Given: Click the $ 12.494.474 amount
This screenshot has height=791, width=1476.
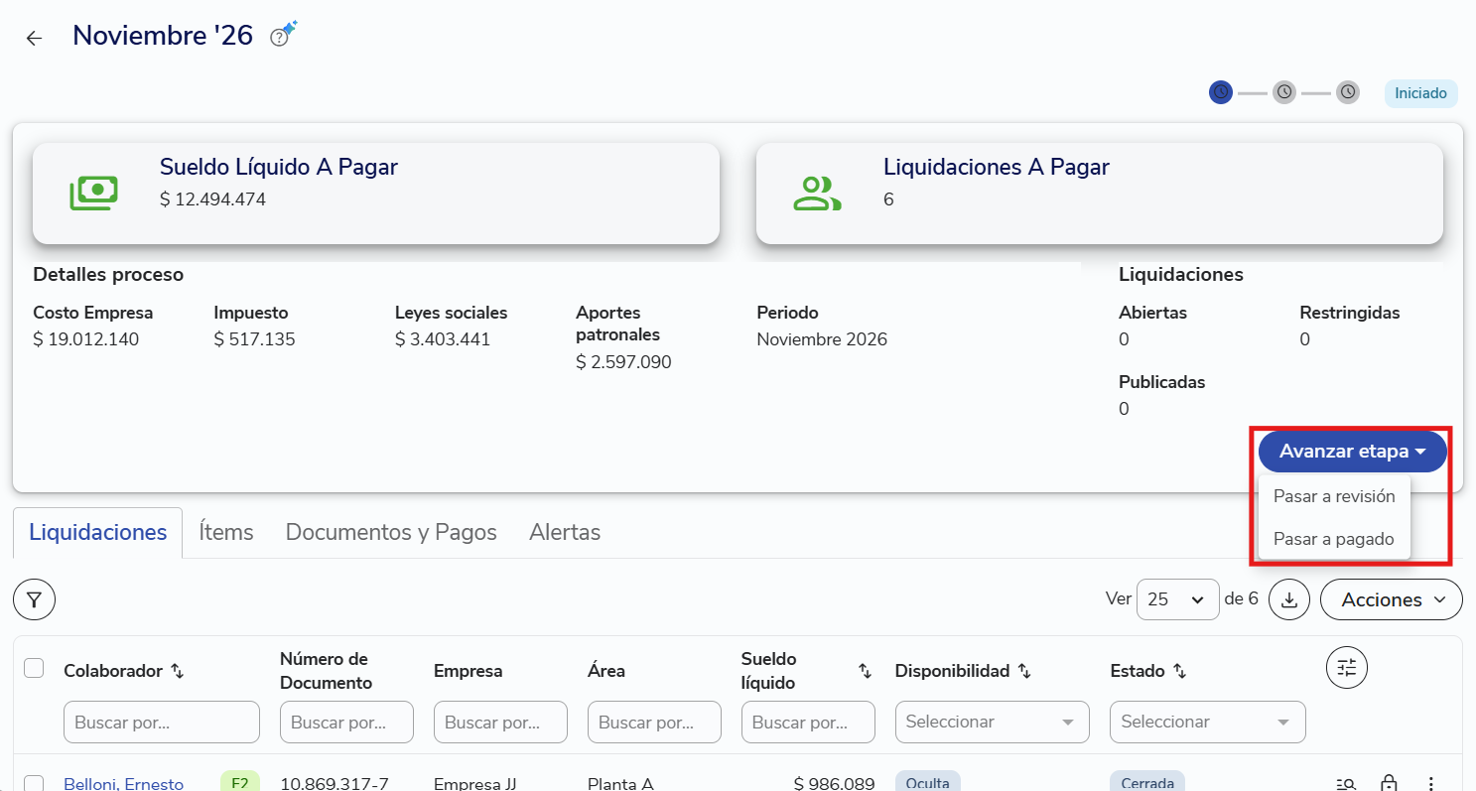Looking at the screenshot, I should click(x=212, y=199).
